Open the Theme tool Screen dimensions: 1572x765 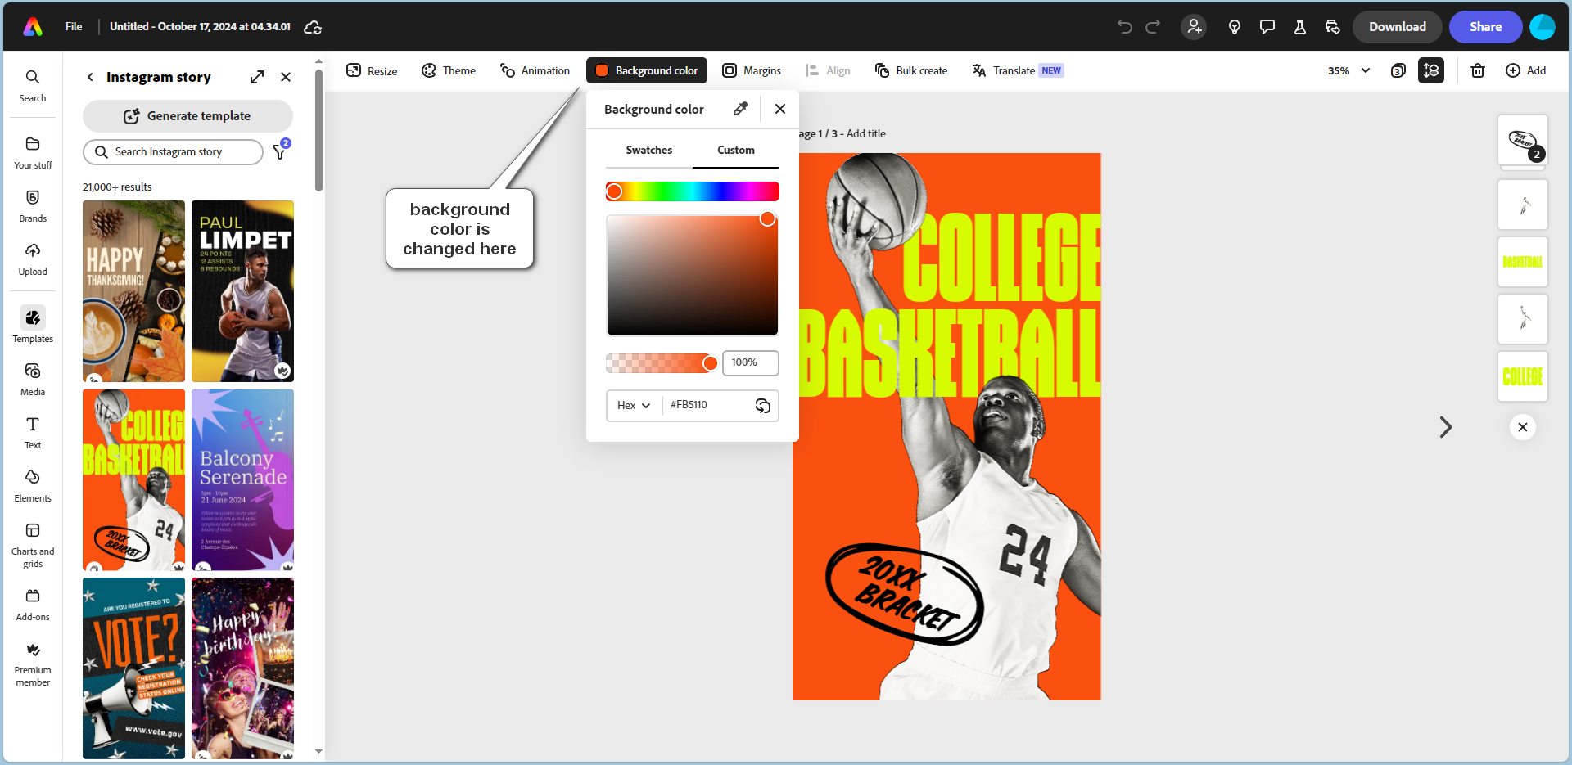tap(448, 70)
